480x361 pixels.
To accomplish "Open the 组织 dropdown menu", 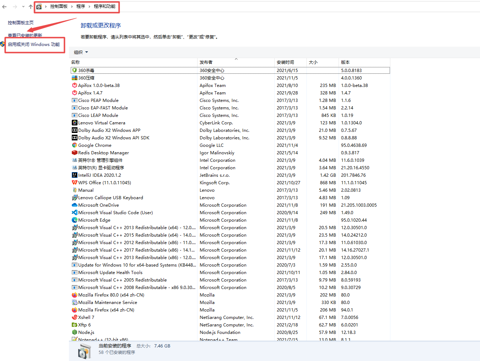I will click(81, 52).
